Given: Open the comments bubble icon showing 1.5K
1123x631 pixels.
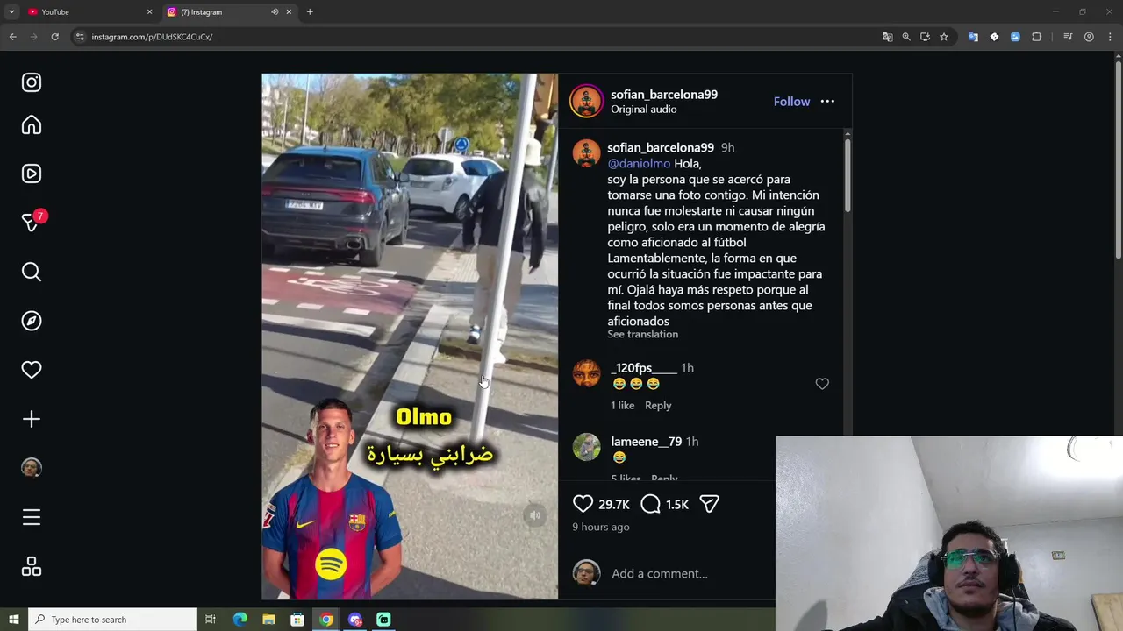Looking at the screenshot, I should point(650,504).
